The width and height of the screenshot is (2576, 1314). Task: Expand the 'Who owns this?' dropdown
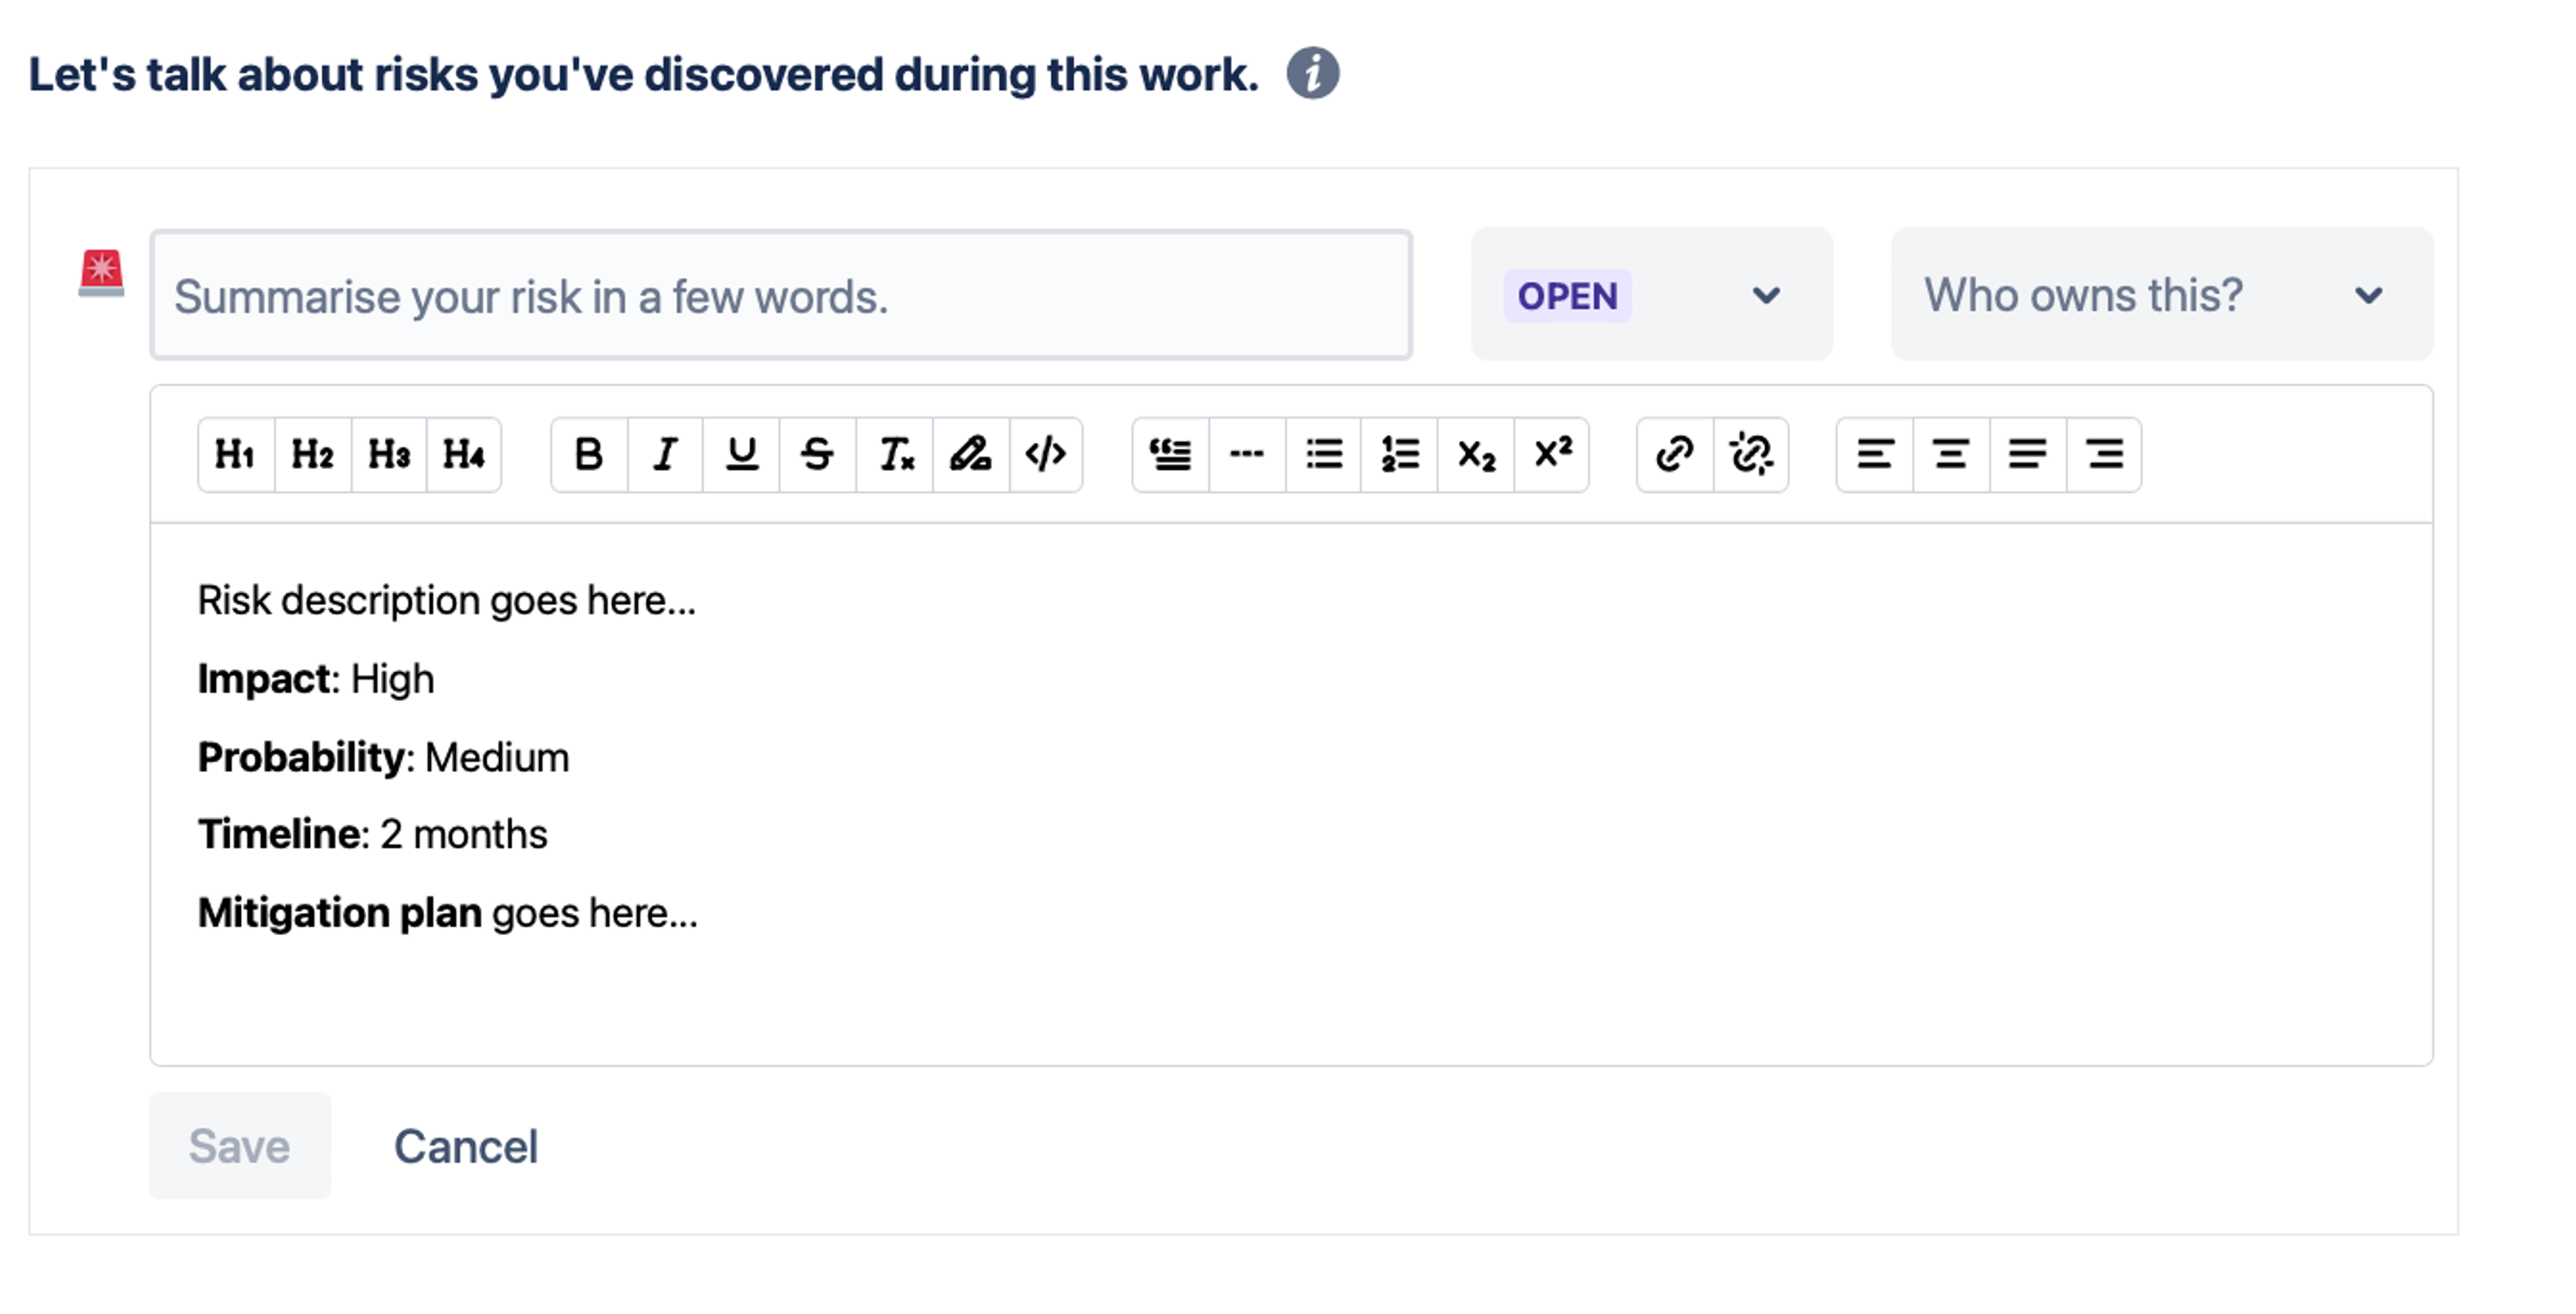pos(2161,295)
